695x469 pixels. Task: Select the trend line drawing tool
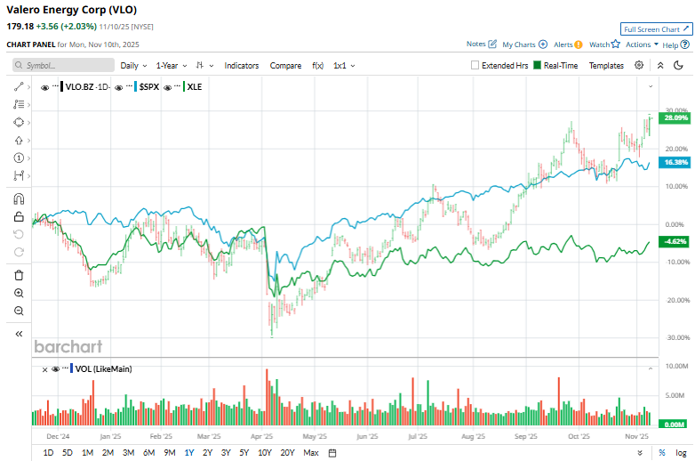pos(19,86)
